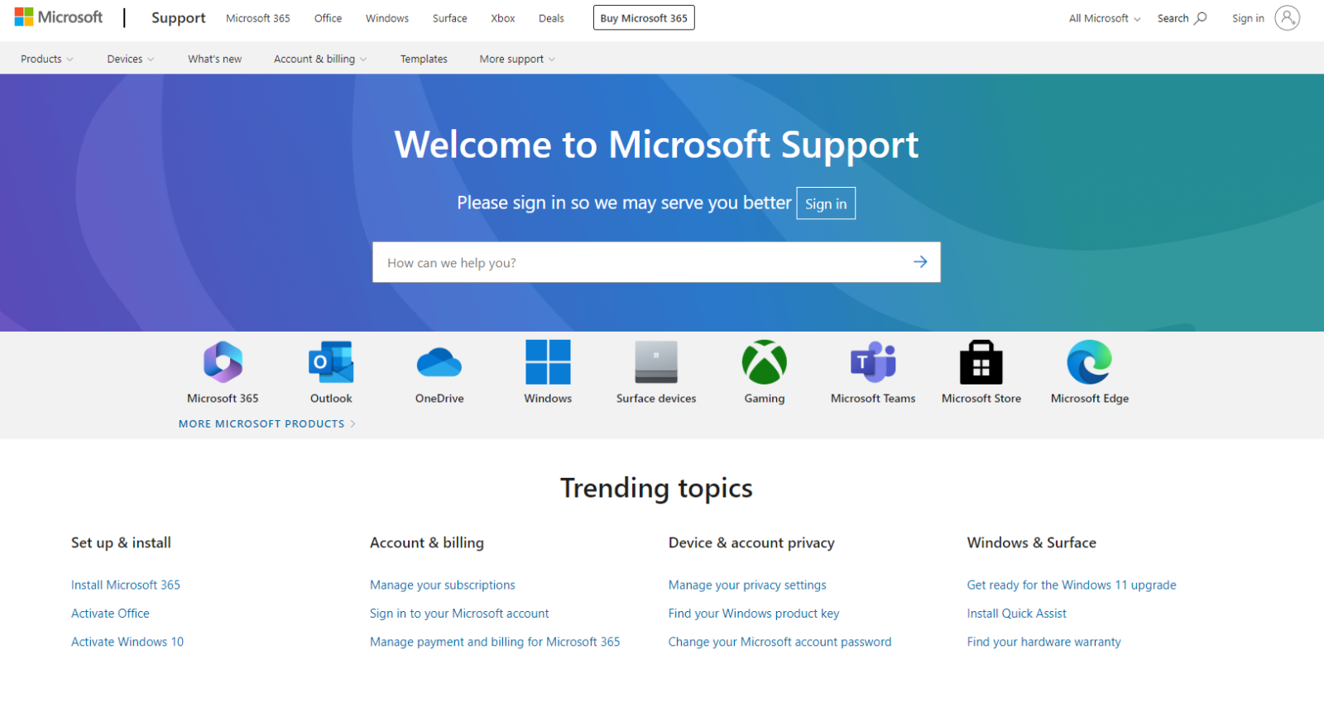Choose the Surface devices icon
Viewport: 1324px width, 707px height.
pos(656,362)
